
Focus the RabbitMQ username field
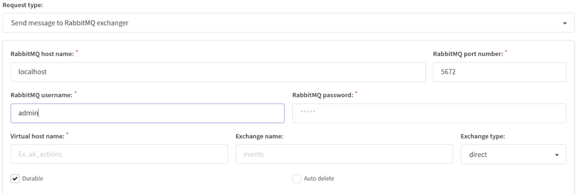pos(147,113)
